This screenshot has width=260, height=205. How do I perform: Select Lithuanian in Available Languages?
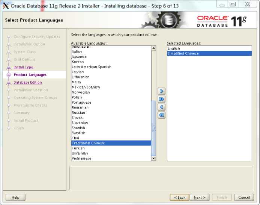click(111, 77)
